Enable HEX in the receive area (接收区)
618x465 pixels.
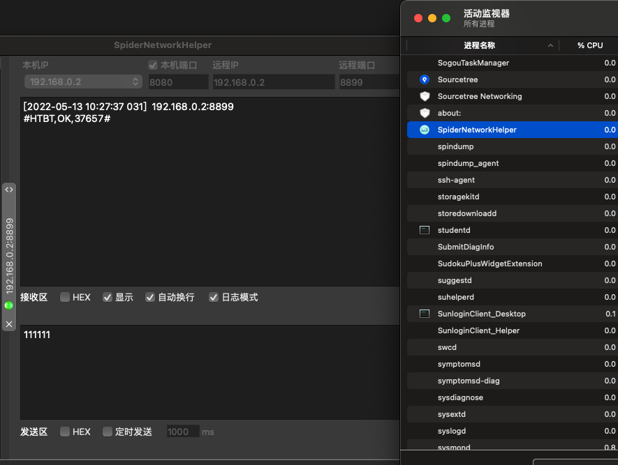click(65, 297)
